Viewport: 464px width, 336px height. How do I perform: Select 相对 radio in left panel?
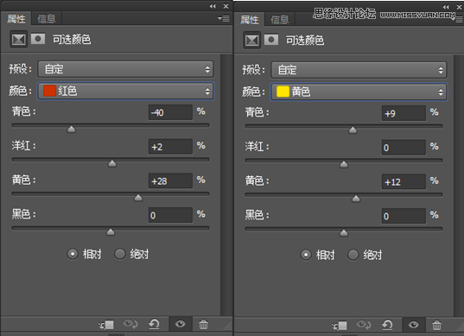click(73, 254)
